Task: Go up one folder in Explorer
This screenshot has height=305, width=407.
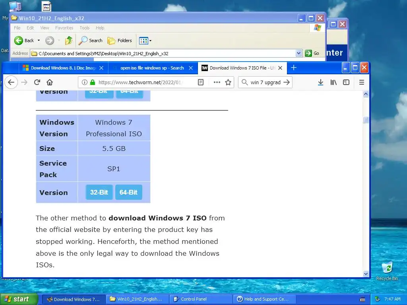Action: pos(69,41)
